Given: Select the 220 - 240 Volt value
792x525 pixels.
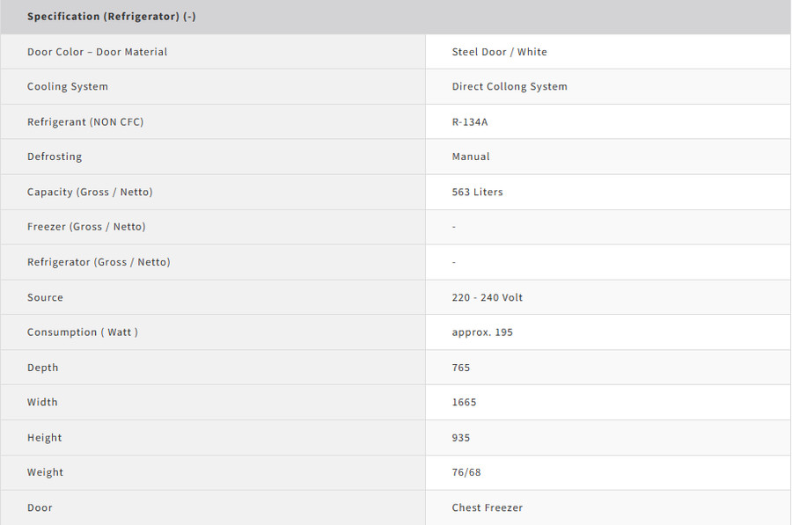Looking at the screenshot, I should [487, 298].
